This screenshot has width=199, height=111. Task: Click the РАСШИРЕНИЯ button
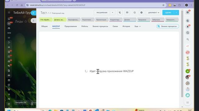pos(102,12)
